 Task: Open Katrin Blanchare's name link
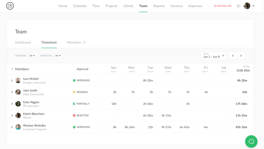click(34, 114)
